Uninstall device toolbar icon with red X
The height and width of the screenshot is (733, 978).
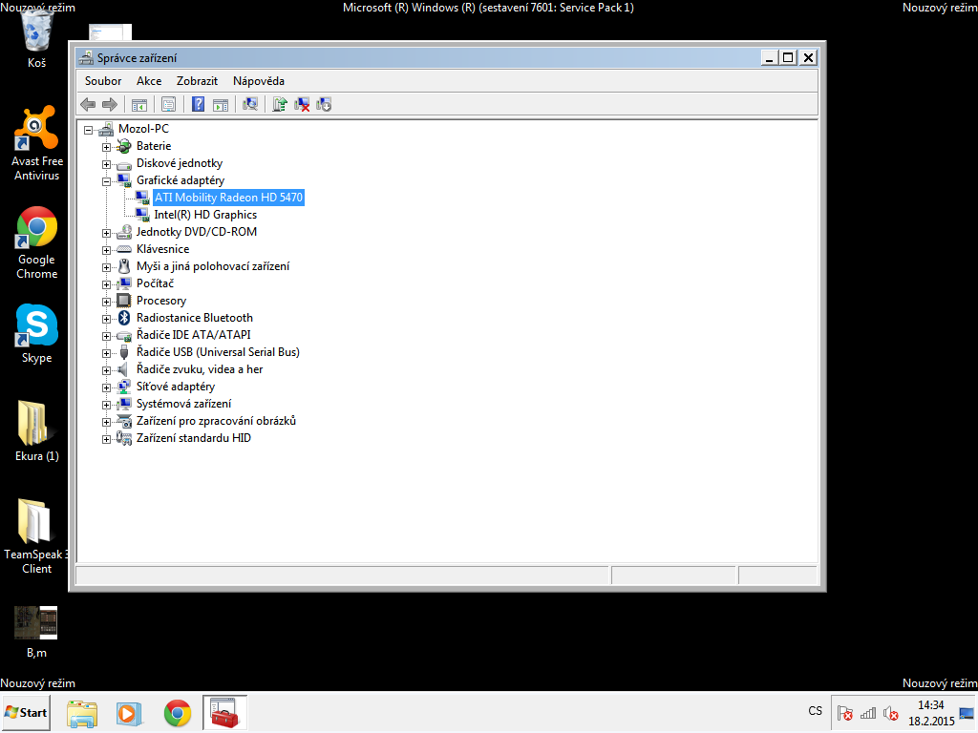pos(302,105)
